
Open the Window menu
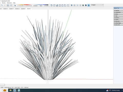coord(4,3)
